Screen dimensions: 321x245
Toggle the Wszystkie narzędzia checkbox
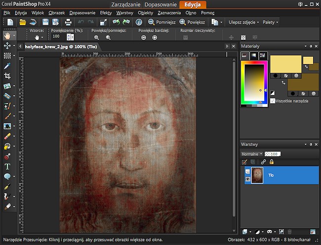(273, 101)
